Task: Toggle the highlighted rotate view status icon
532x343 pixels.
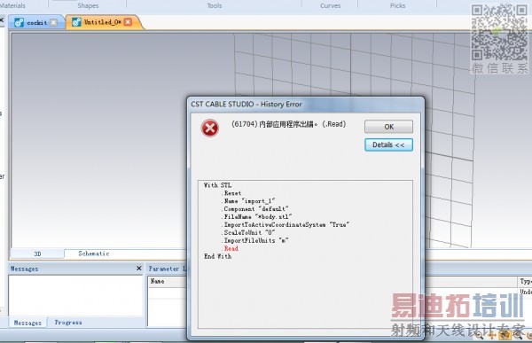Action: (505, 335)
